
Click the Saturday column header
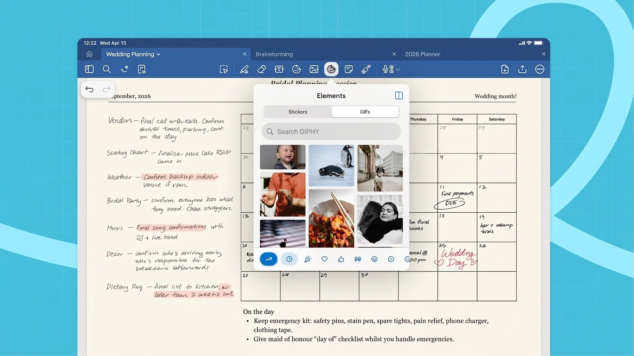click(497, 119)
